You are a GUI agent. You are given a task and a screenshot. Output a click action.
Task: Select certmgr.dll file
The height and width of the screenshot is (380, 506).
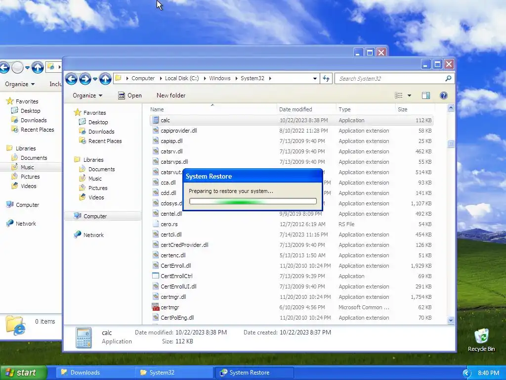tap(173, 297)
